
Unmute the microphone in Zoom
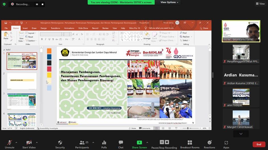click(10, 144)
